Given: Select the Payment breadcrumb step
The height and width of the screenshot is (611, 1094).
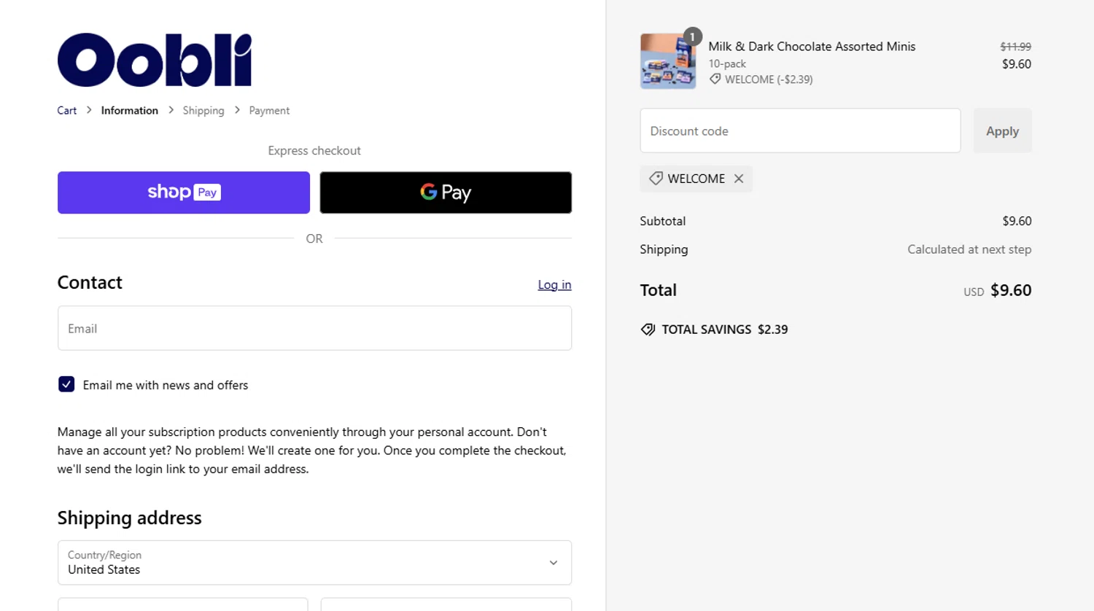Looking at the screenshot, I should tap(269, 111).
